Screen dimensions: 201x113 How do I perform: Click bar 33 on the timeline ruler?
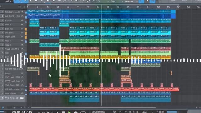(68, 7)
